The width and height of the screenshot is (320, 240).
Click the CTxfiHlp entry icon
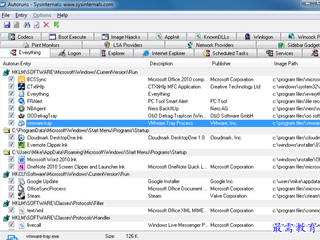pos(21,87)
